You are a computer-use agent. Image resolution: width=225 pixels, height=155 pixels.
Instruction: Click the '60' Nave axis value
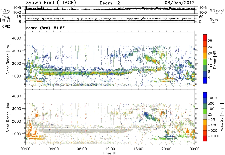pyautogui.click(x=201, y=17)
